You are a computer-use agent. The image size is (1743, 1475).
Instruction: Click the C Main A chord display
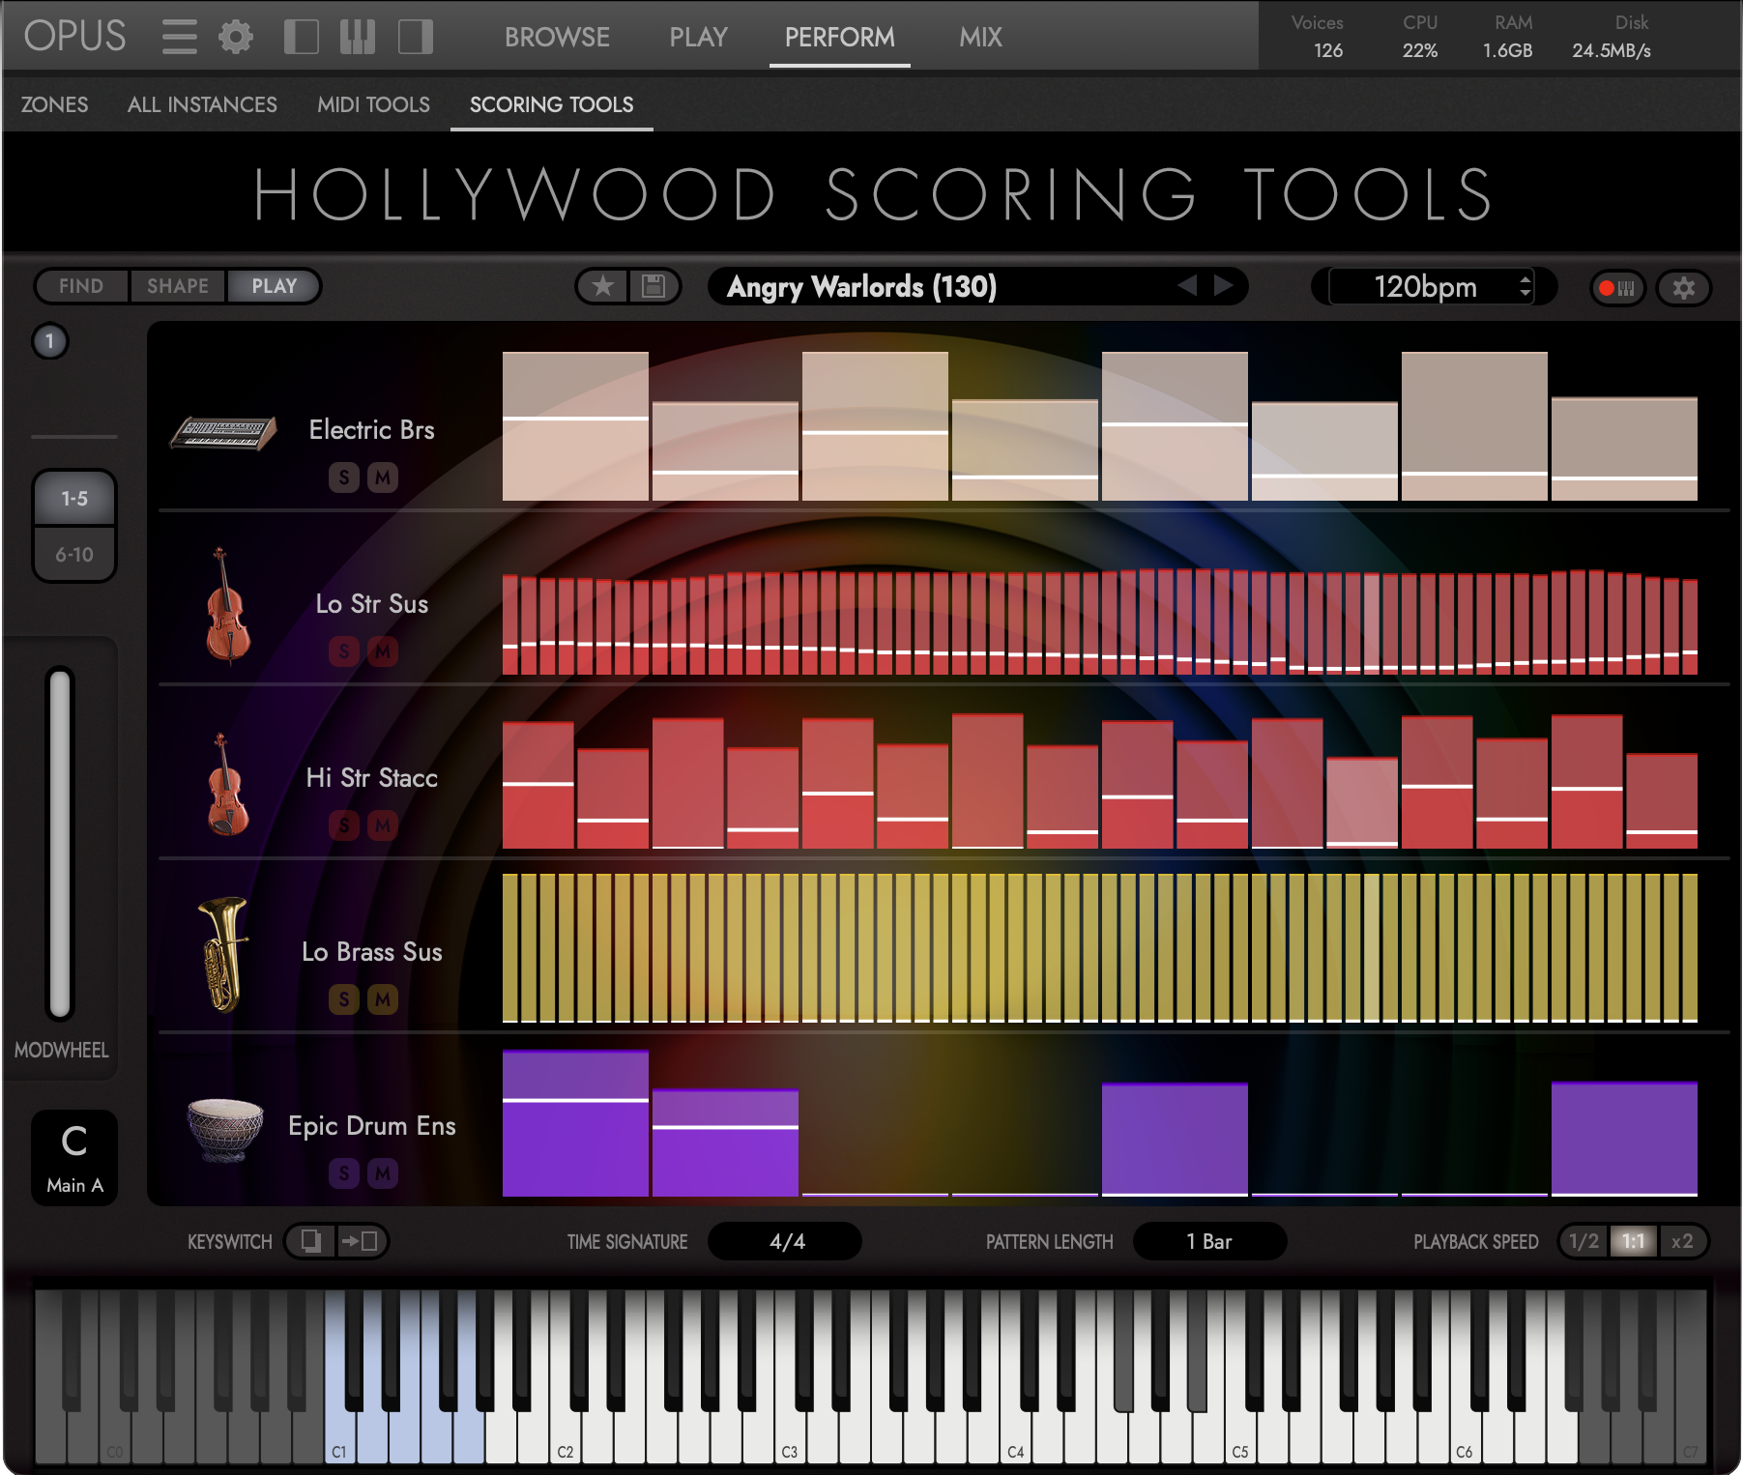click(74, 1157)
